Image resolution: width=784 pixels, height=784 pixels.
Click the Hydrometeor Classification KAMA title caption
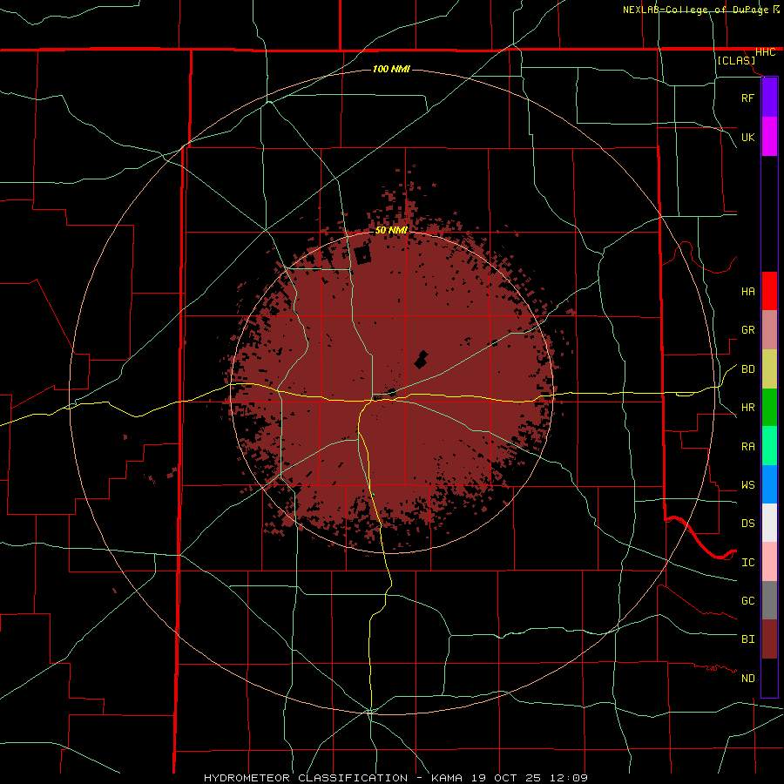395,778
